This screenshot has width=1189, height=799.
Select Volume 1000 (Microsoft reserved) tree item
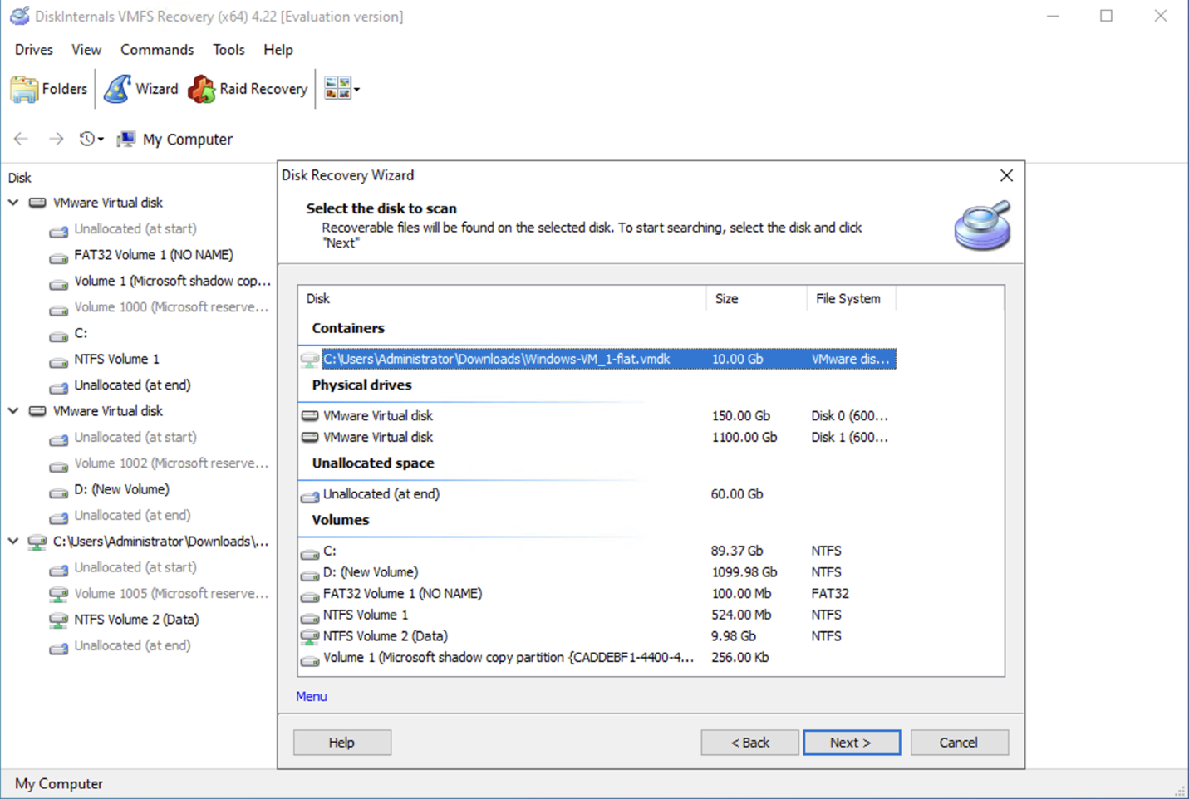[171, 307]
